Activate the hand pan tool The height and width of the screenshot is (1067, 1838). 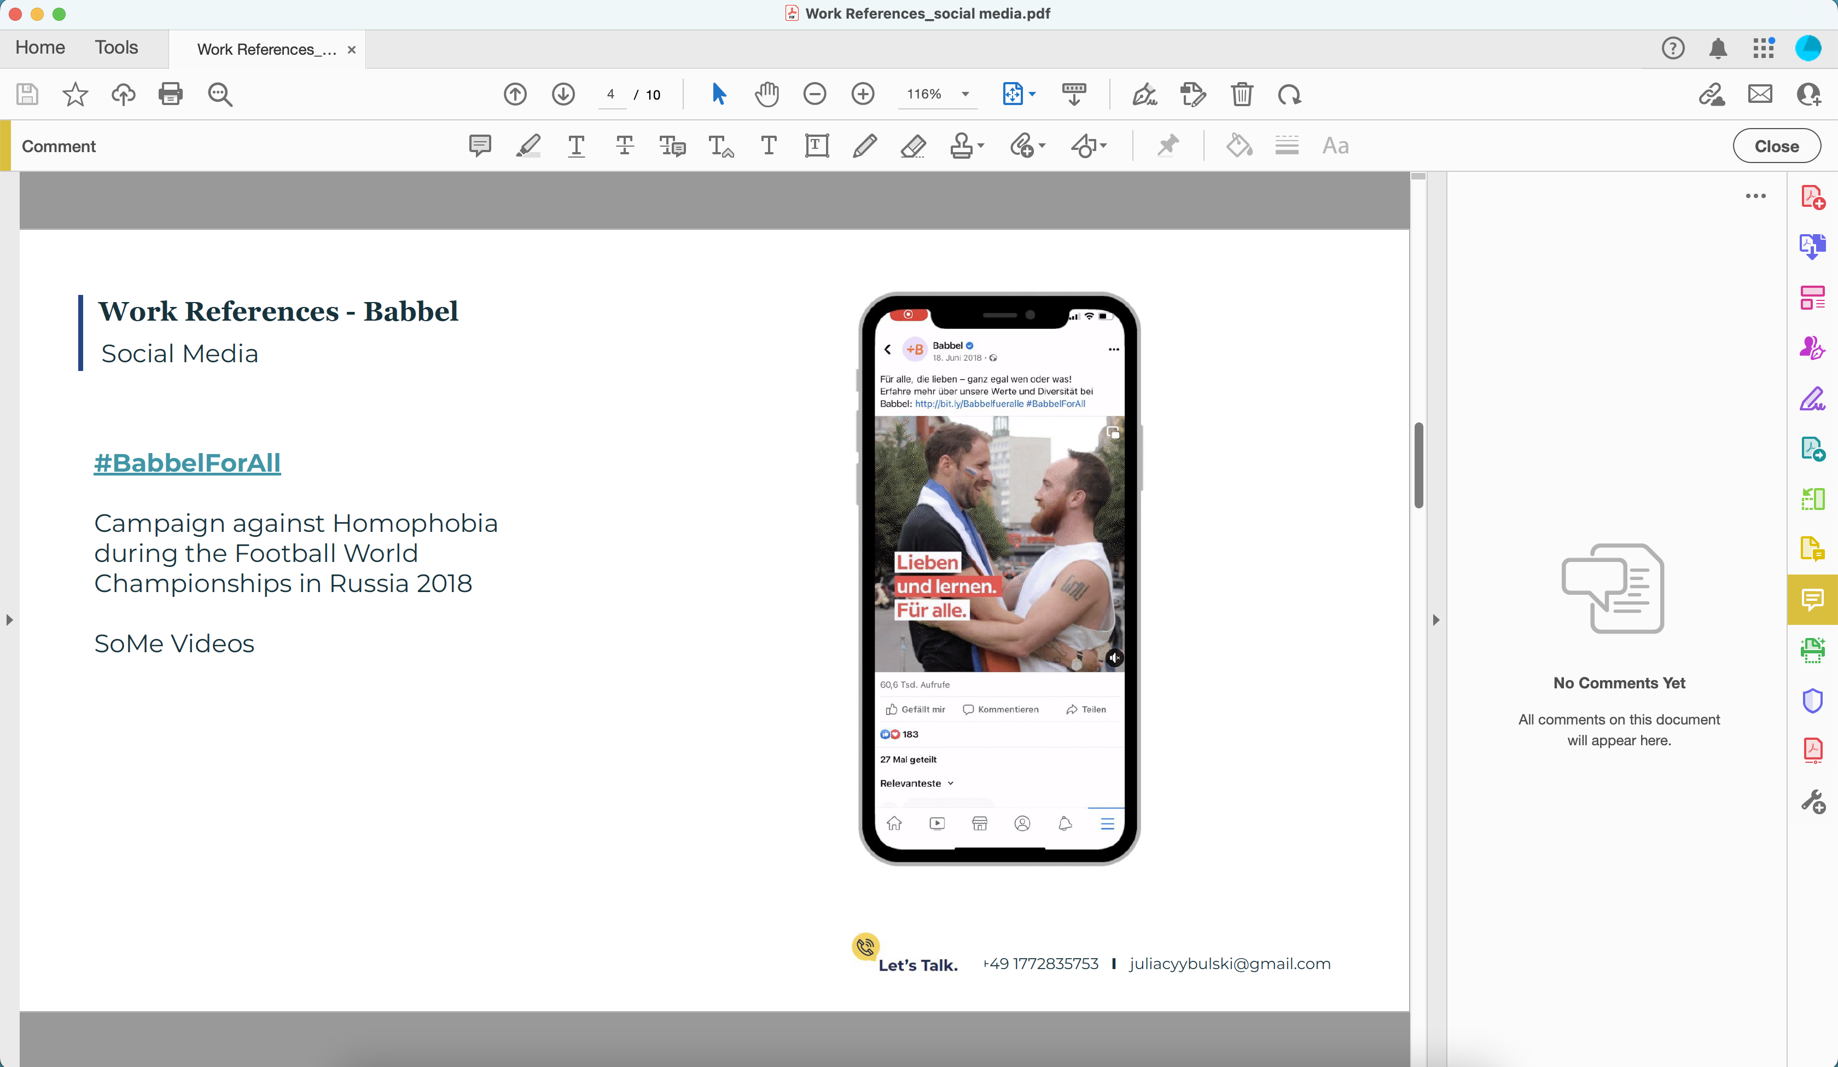coord(766,94)
